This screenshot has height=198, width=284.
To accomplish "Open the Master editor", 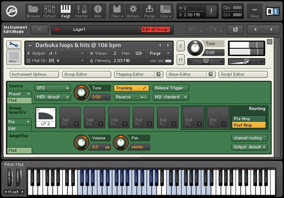I will 82,11.
